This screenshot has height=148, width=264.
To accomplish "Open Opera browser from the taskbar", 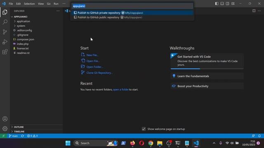I will pyautogui.click(x=141, y=143).
